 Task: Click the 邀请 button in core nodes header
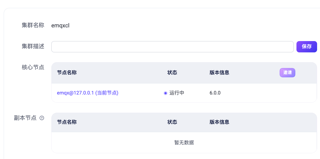[x=287, y=73]
